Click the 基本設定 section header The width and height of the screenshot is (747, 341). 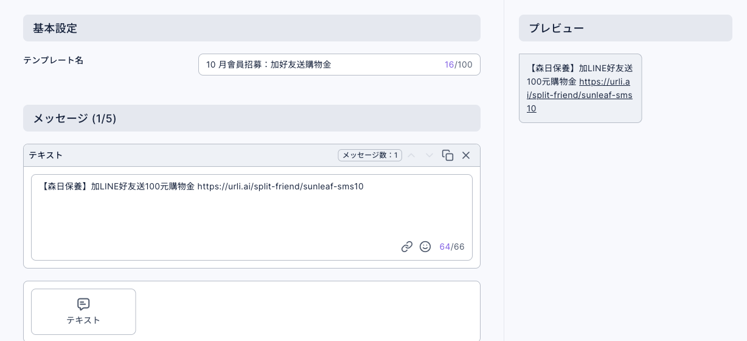(x=252, y=28)
